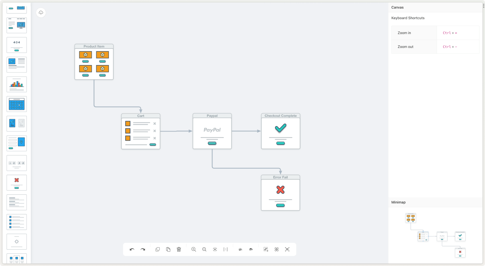Click the undo arrow in the toolbar
Screen dimensions: 485x266
click(132, 249)
